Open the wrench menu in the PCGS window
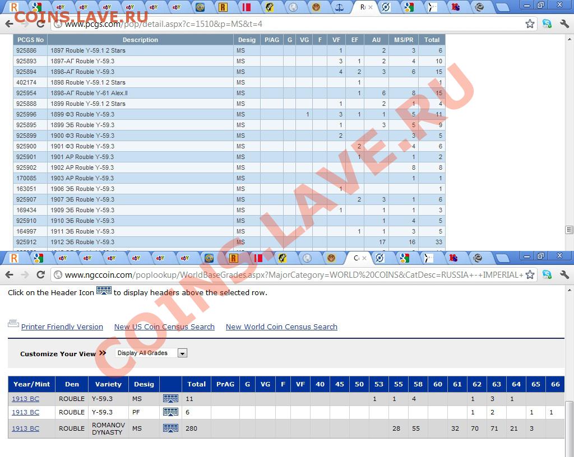Viewport: 574px width, 457px height. pyautogui.click(x=564, y=24)
